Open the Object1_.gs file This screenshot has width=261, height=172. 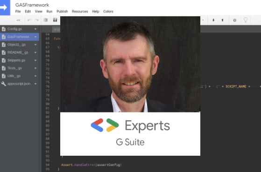(16, 45)
